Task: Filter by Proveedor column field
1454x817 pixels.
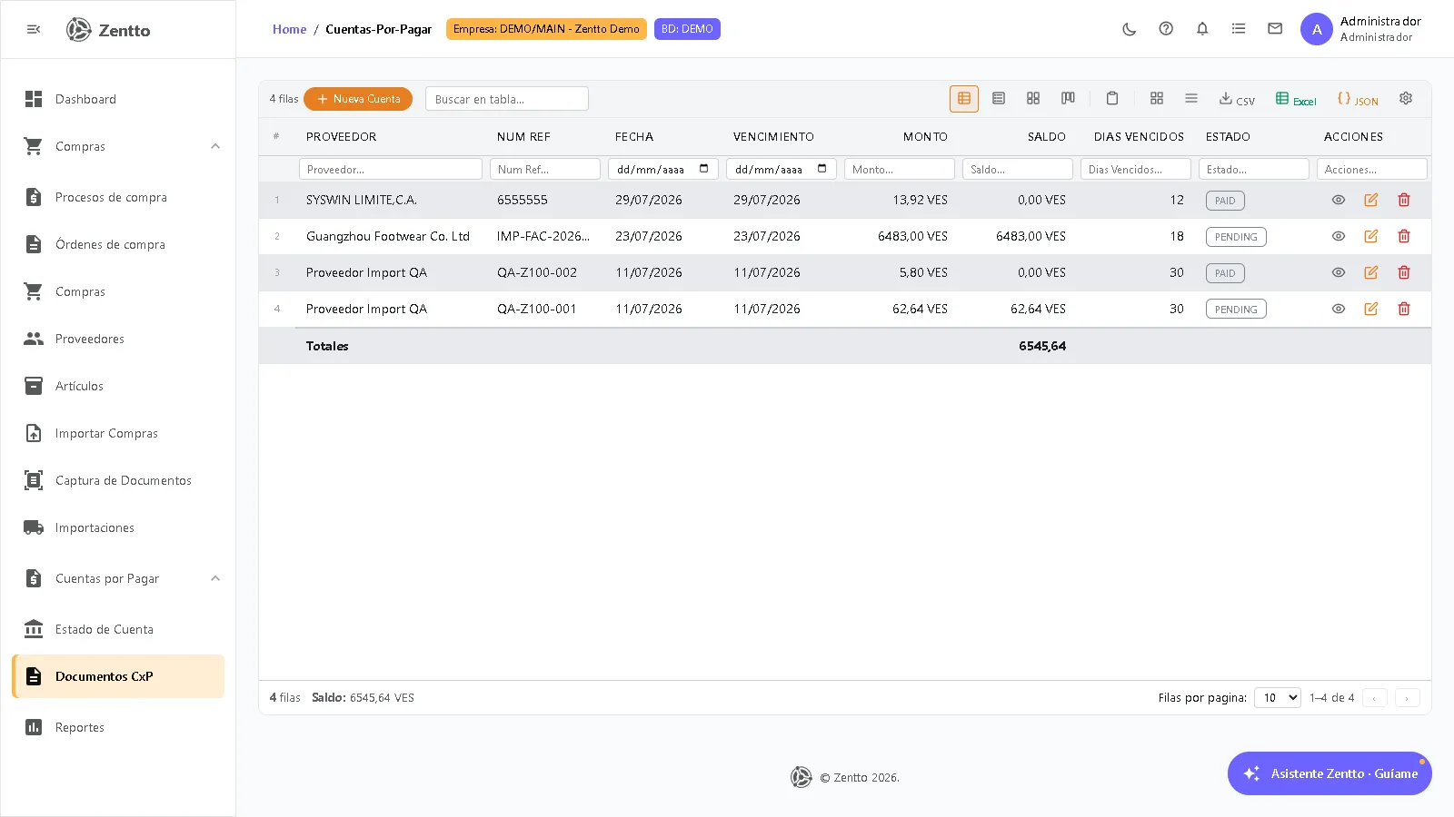Action: coord(391,169)
